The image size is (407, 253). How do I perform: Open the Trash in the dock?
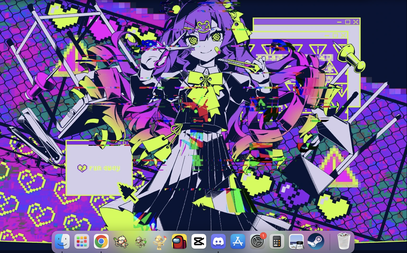[x=343, y=242]
